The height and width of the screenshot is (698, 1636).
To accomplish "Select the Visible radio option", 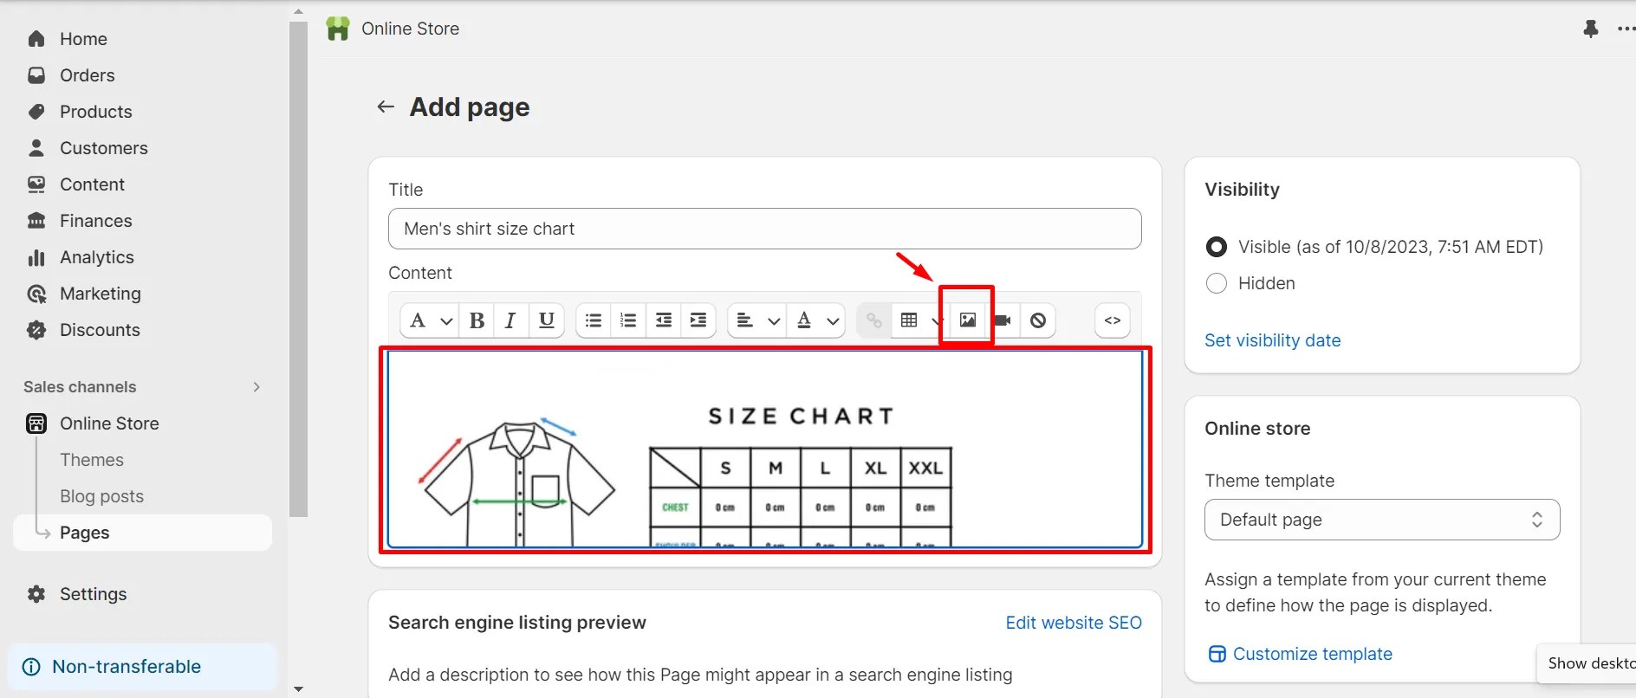I will (x=1217, y=247).
